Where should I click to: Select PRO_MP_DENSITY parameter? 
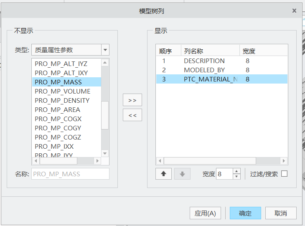click(62, 100)
